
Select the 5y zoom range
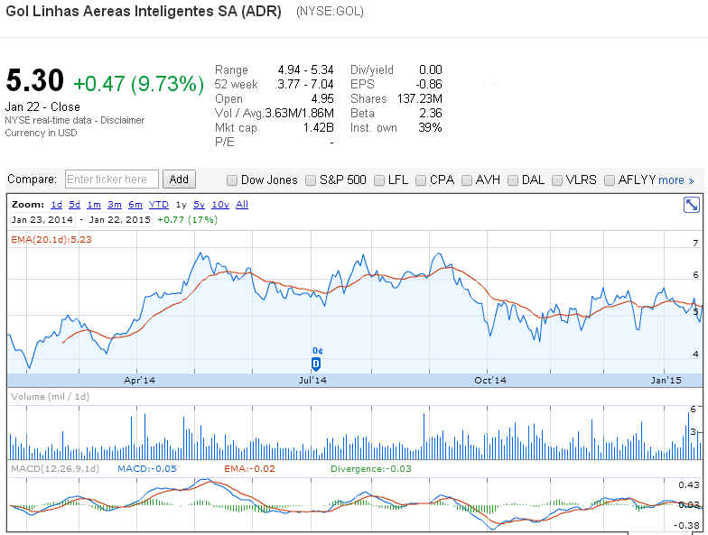199,204
